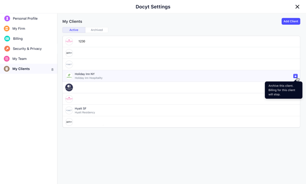Image resolution: width=306 pixels, height=184 pixels.
Task: Open the Hyatt SF client row
Action: coord(181,110)
